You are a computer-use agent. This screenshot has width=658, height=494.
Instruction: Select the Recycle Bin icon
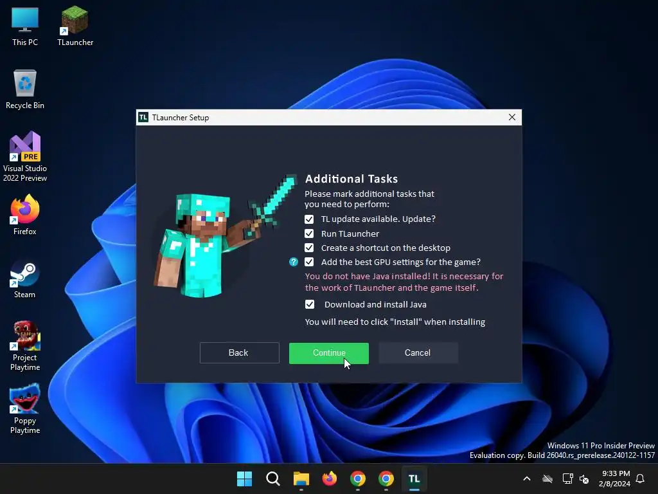tap(25, 89)
